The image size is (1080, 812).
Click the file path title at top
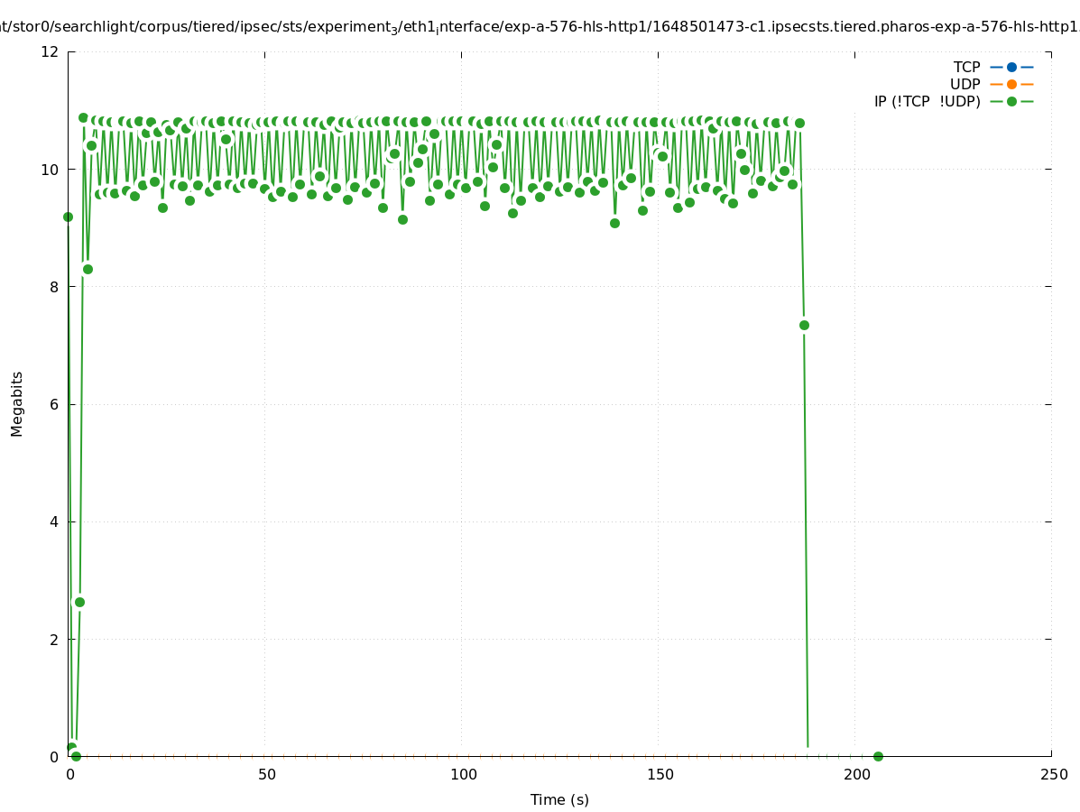coord(540,27)
